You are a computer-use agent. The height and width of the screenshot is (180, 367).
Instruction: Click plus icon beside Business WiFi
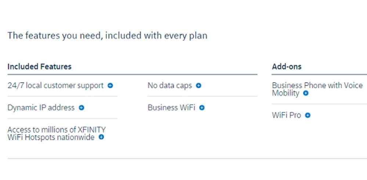[x=202, y=108]
